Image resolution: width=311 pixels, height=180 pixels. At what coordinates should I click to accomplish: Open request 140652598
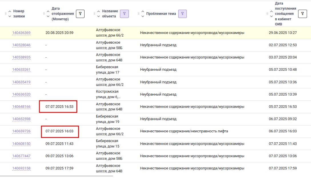click(21, 119)
